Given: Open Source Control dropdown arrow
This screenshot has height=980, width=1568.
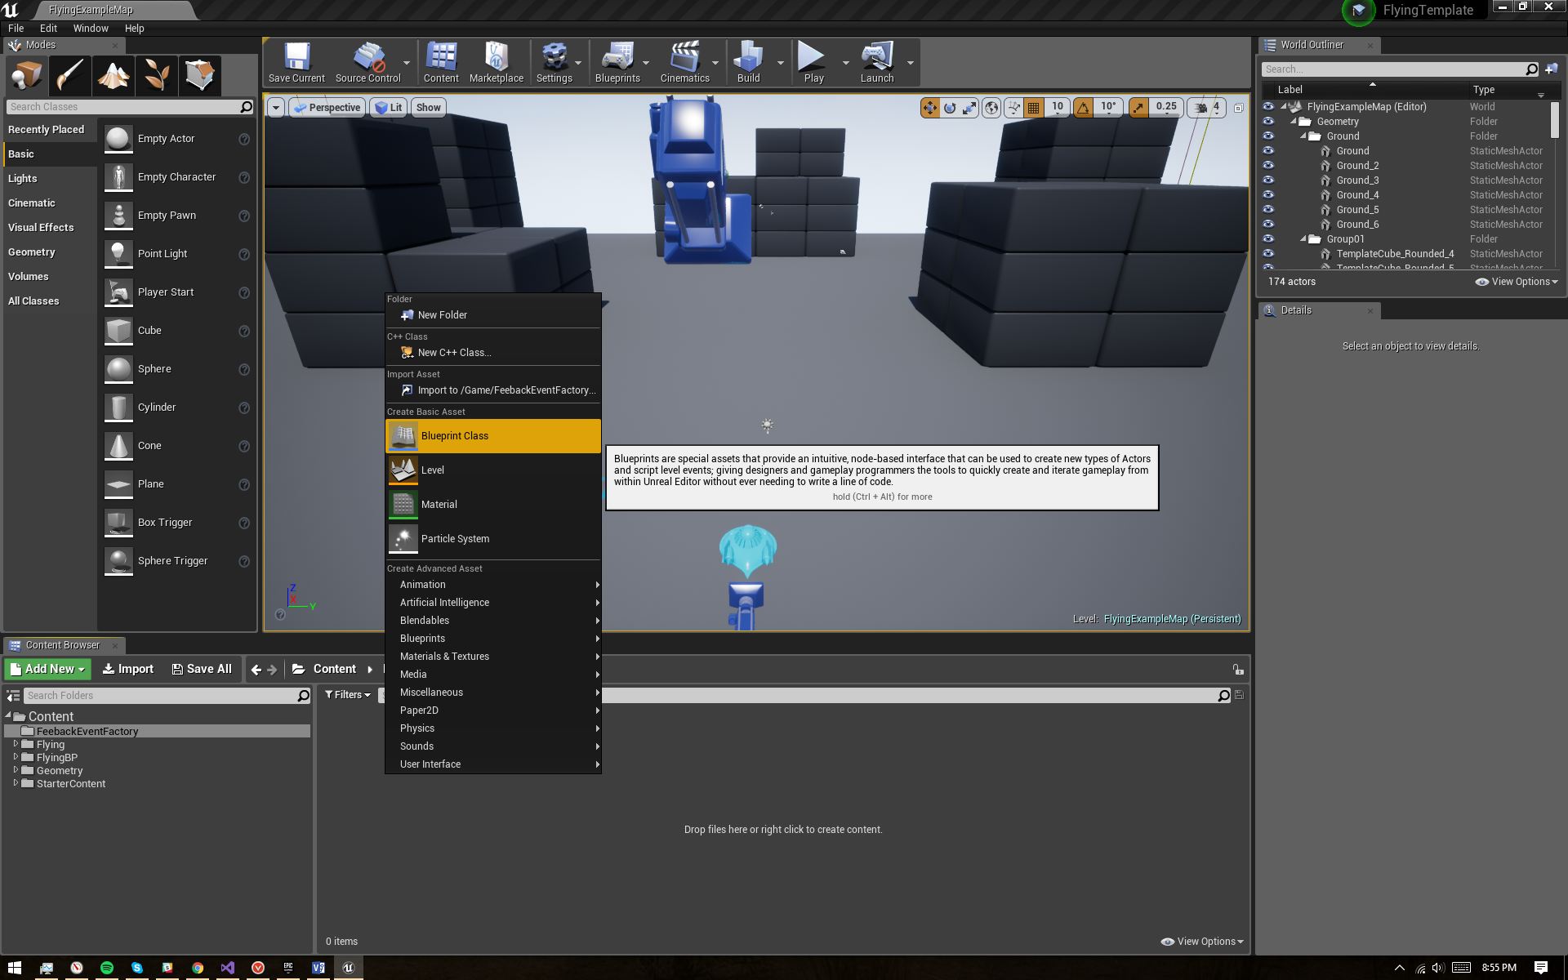Looking at the screenshot, I should [407, 63].
